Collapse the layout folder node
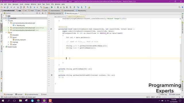The image size is (184, 103). 8,37
